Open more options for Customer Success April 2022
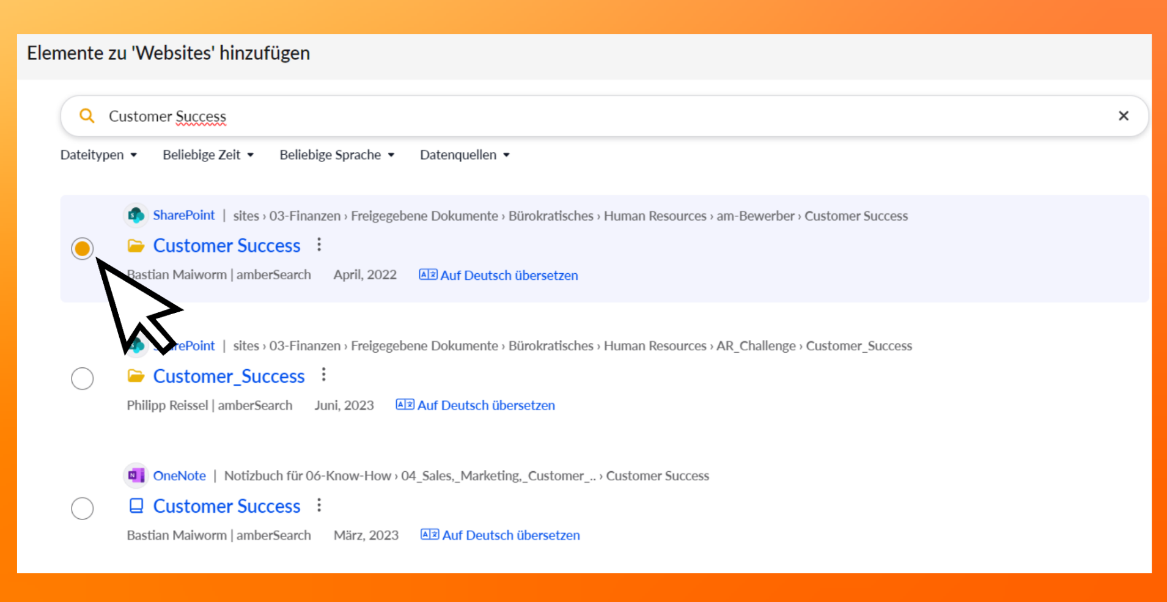 click(x=319, y=245)
